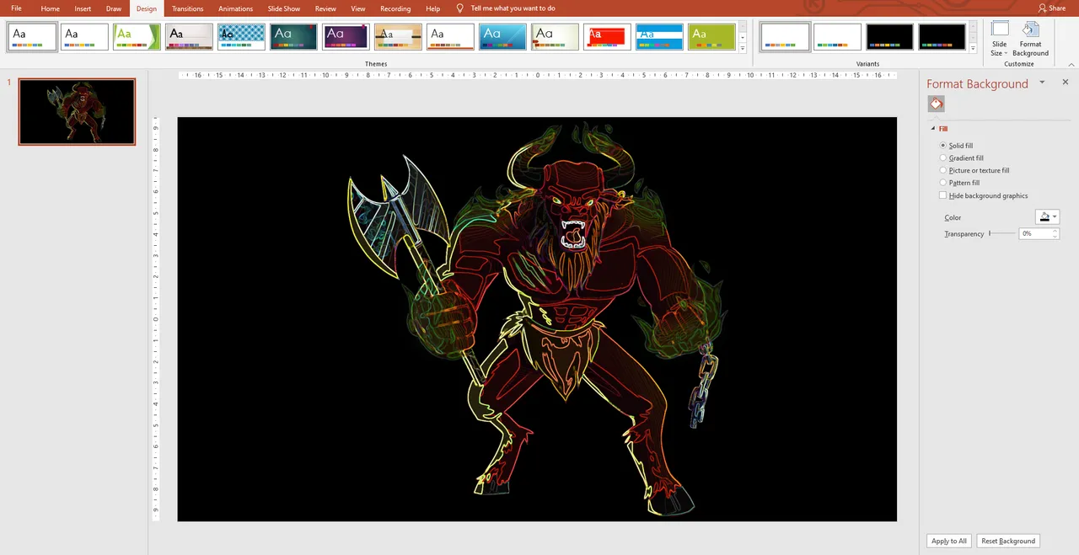Expand the Variants gallery More arrow

973,48
